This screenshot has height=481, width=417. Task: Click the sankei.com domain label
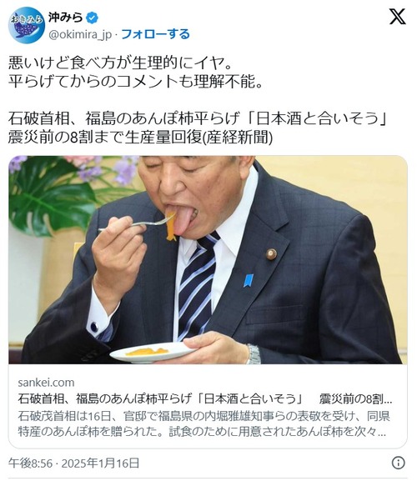[x=46, y=383]
